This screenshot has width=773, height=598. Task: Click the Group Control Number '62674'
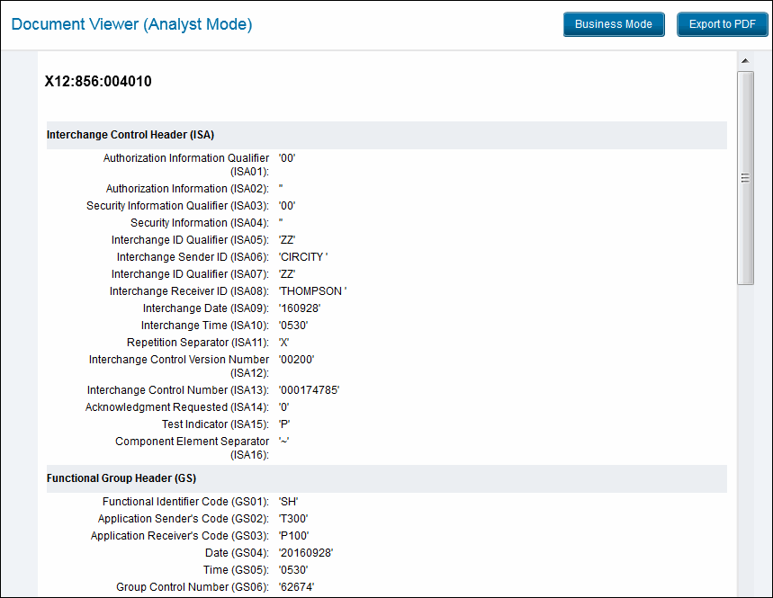tap(296, 587)
